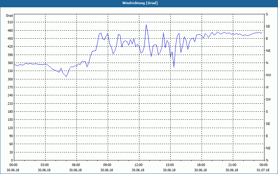Screen dimensions: 278x174
Task: Select the 30.06.18 date under 21:00
Action: click(232, 170)
